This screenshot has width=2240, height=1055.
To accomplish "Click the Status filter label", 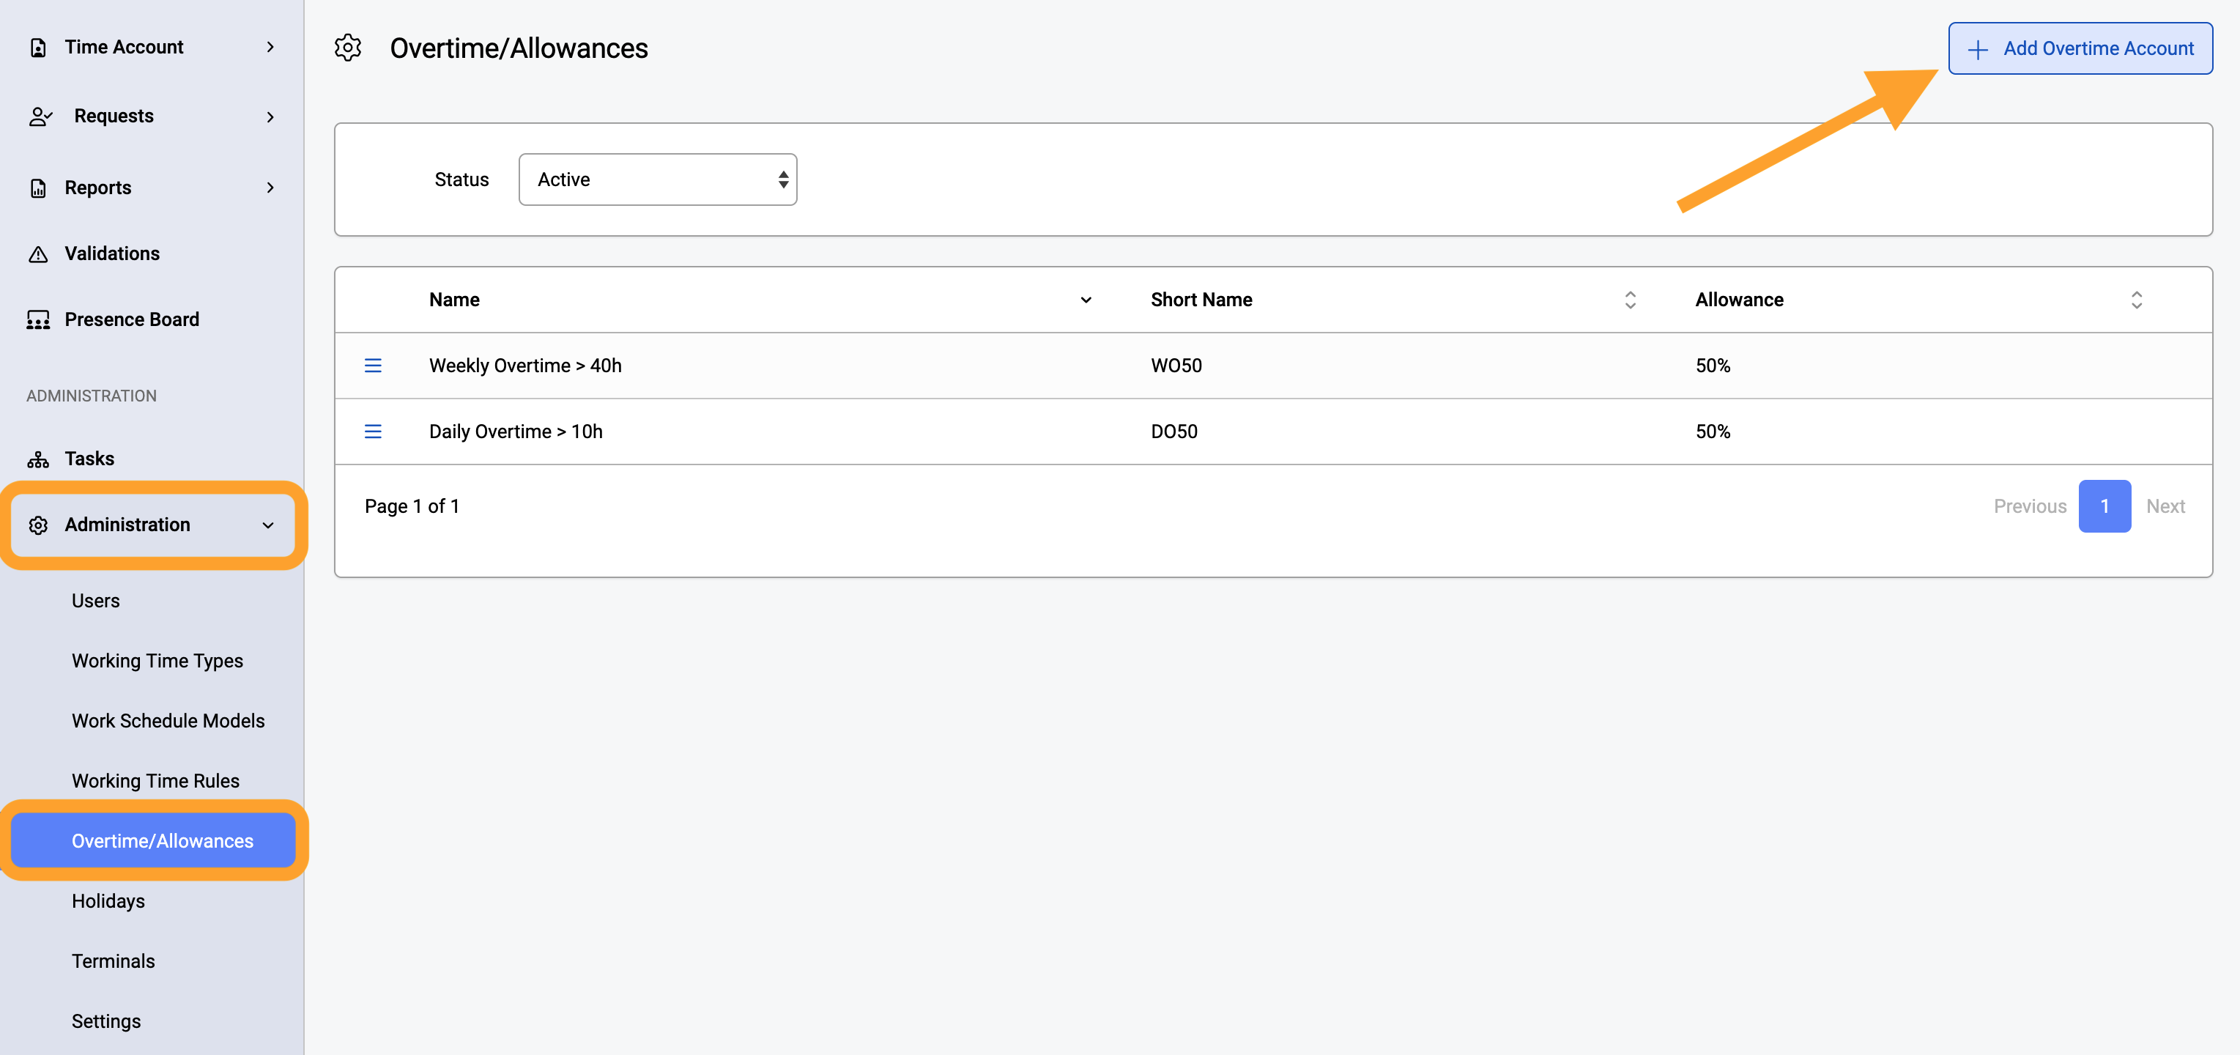I will [461, 180].
